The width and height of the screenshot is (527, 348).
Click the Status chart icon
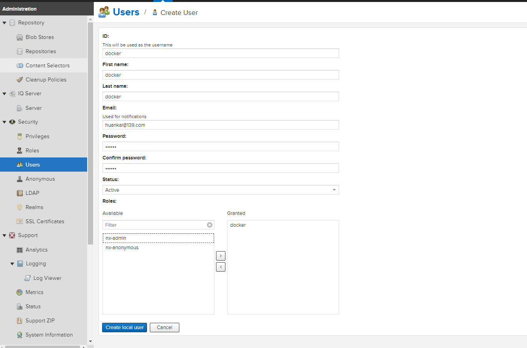pyautogui.click(x=20, y=306)
